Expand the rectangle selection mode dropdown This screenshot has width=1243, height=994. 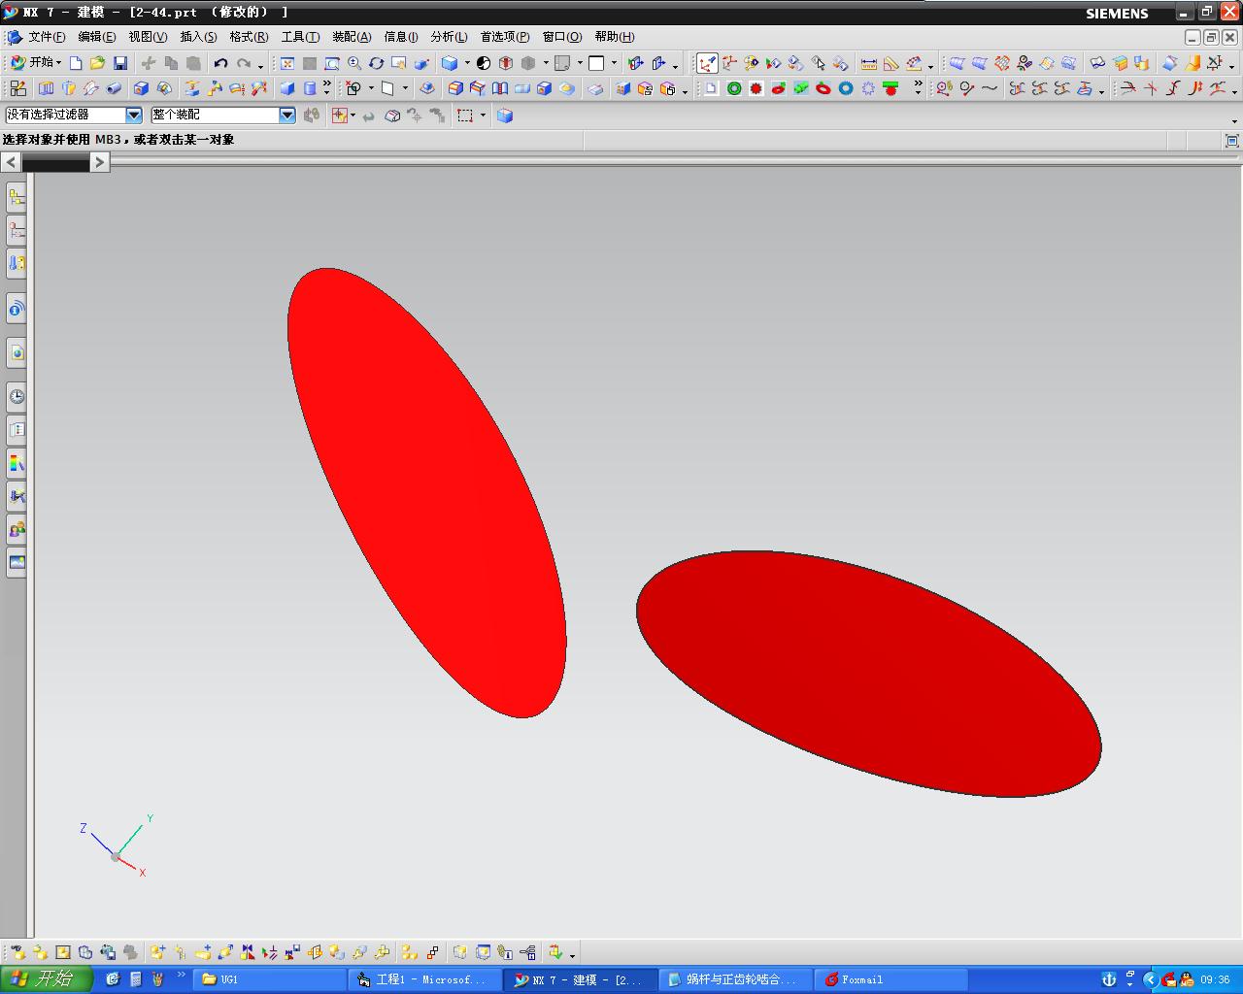[x=483, y=116]
